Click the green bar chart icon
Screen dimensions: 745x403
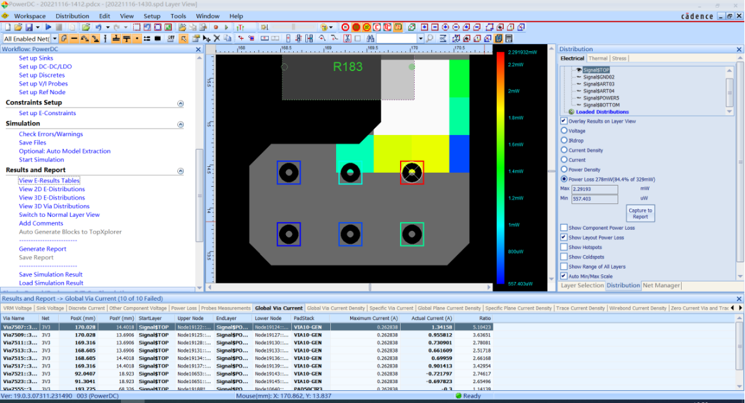(240, 27)
